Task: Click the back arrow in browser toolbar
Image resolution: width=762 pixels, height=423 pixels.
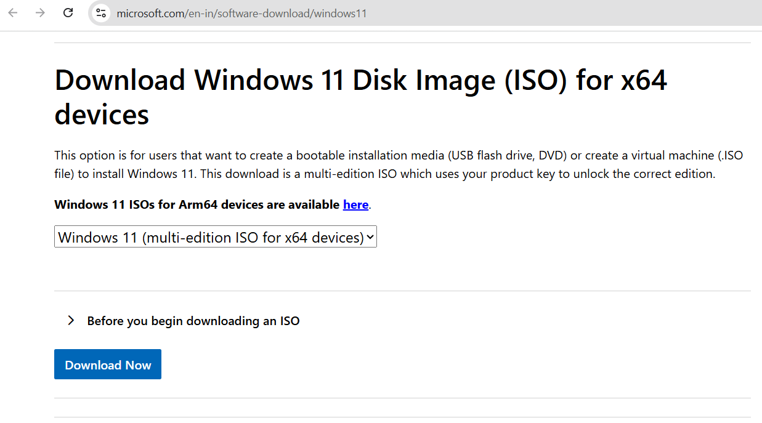Action: 12,13
